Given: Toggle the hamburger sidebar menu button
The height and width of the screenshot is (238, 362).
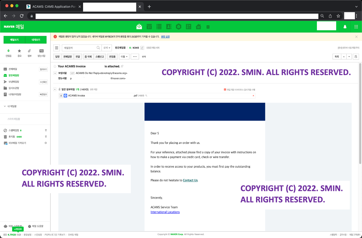Looking at the screenshot, I should [x=57, y=48].
